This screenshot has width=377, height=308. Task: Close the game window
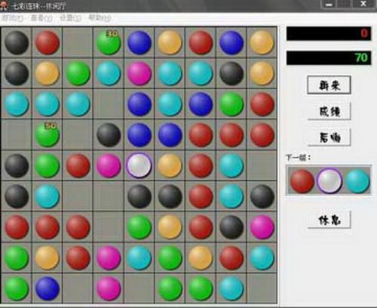[x=363, y=4]
